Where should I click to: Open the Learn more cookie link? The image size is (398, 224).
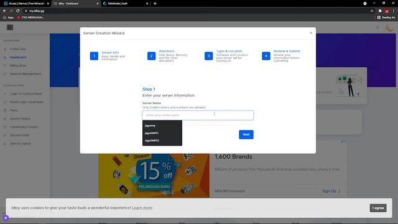point(142,207)
